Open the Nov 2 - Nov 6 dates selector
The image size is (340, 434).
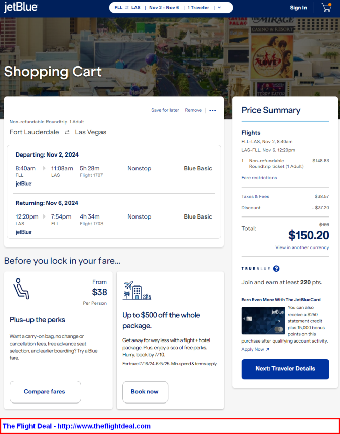click(164, 8)
